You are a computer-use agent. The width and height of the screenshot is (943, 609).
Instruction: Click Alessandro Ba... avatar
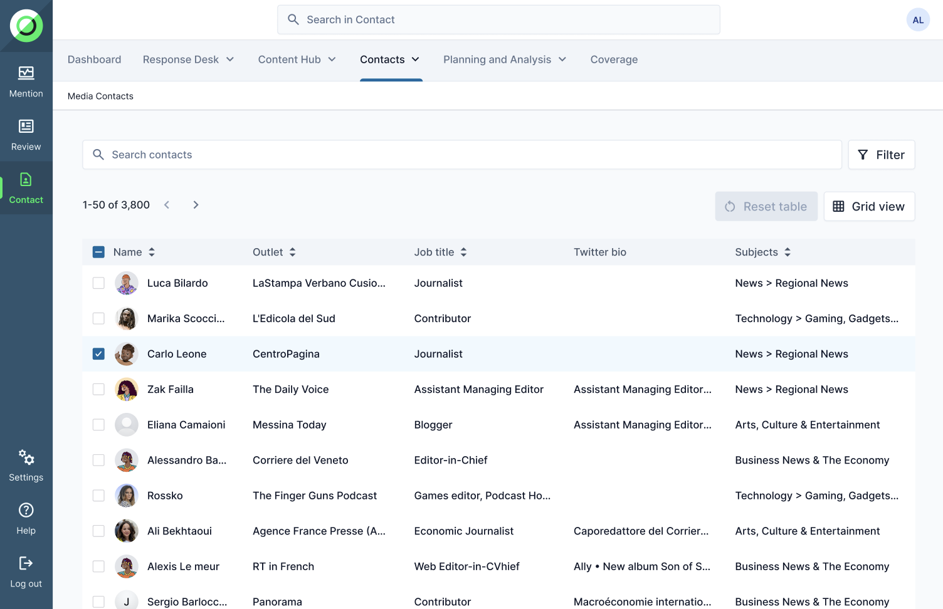pyautogui.click(x=127, y=460)
